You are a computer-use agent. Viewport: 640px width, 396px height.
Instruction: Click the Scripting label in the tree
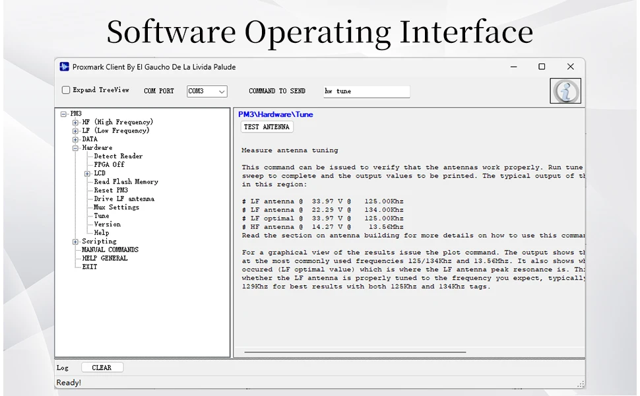coord(99,242)
